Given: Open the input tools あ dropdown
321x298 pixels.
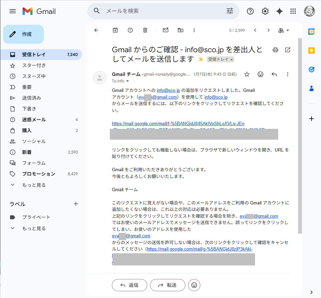Looking at the screenshot, I should (x=284, y=30).
